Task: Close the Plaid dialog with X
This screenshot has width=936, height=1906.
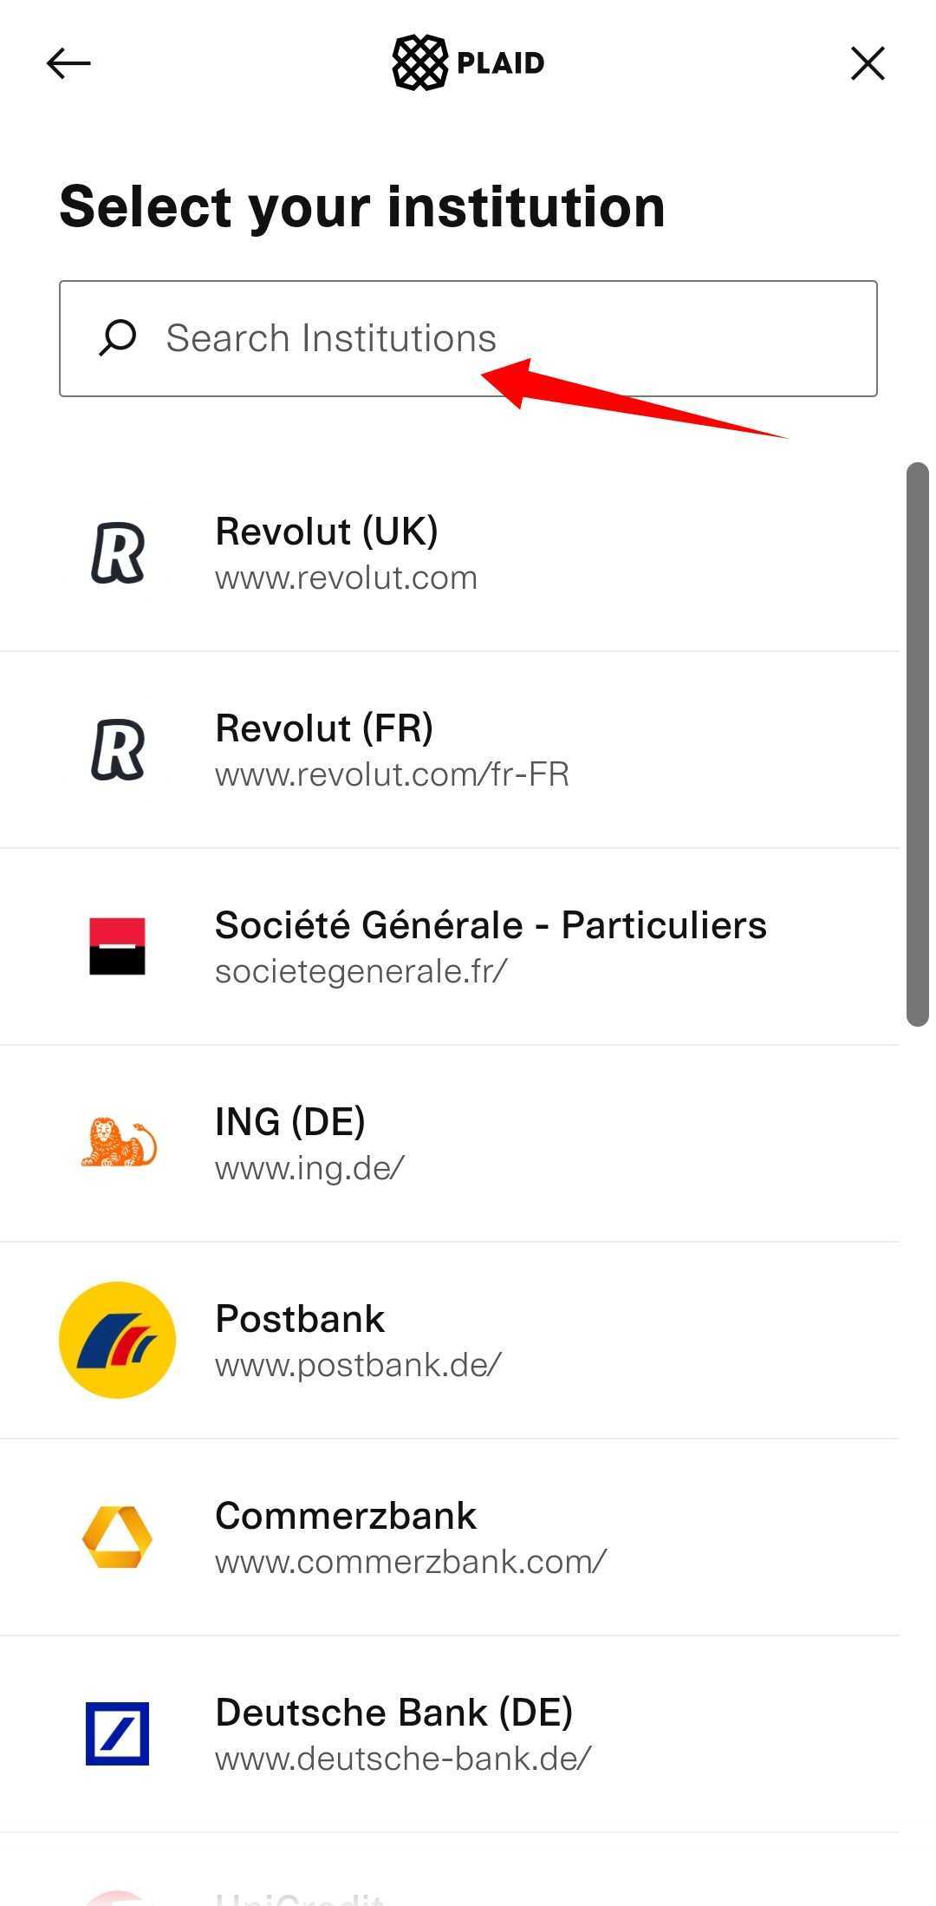Action: [x=868, y=63]
